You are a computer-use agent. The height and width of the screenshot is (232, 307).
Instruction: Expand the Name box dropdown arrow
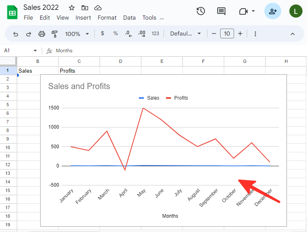(x=35, y=51)
